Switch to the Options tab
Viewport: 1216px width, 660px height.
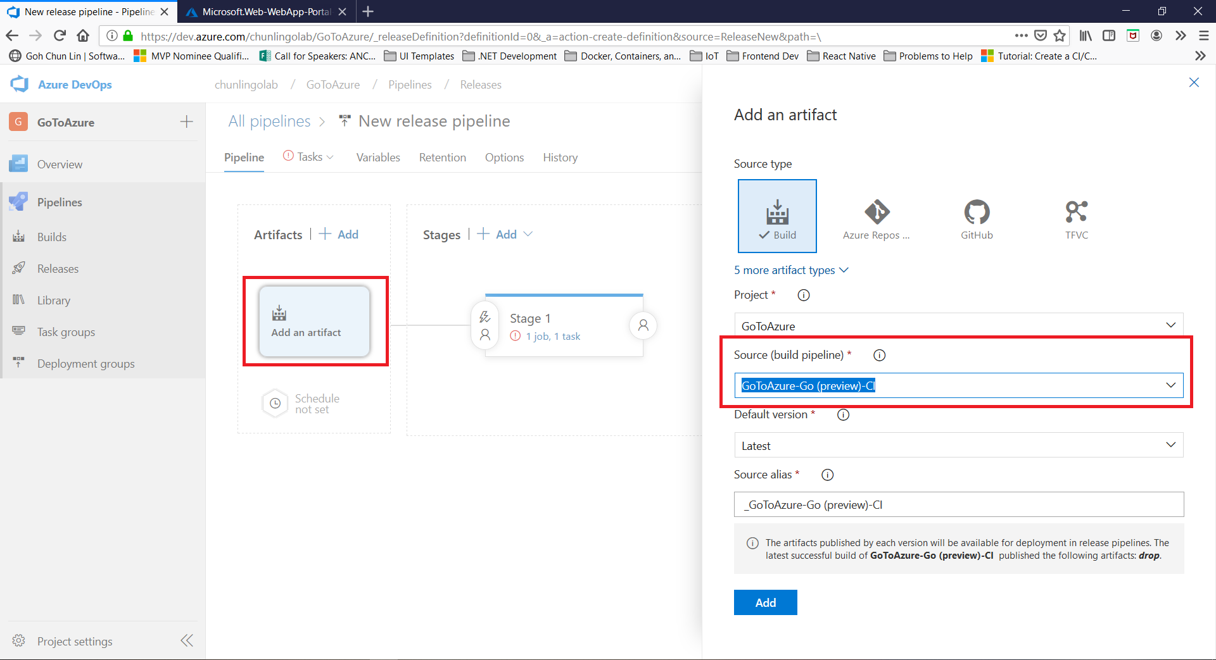(504, 158)
